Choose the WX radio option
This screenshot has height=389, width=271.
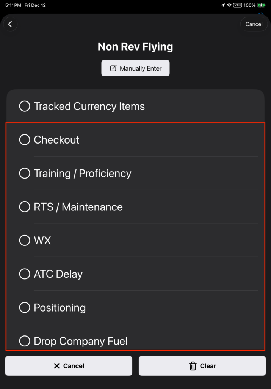point(25,240)
